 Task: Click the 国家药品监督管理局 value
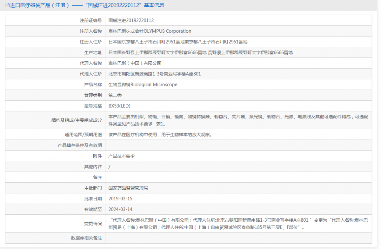coord(128,188)
